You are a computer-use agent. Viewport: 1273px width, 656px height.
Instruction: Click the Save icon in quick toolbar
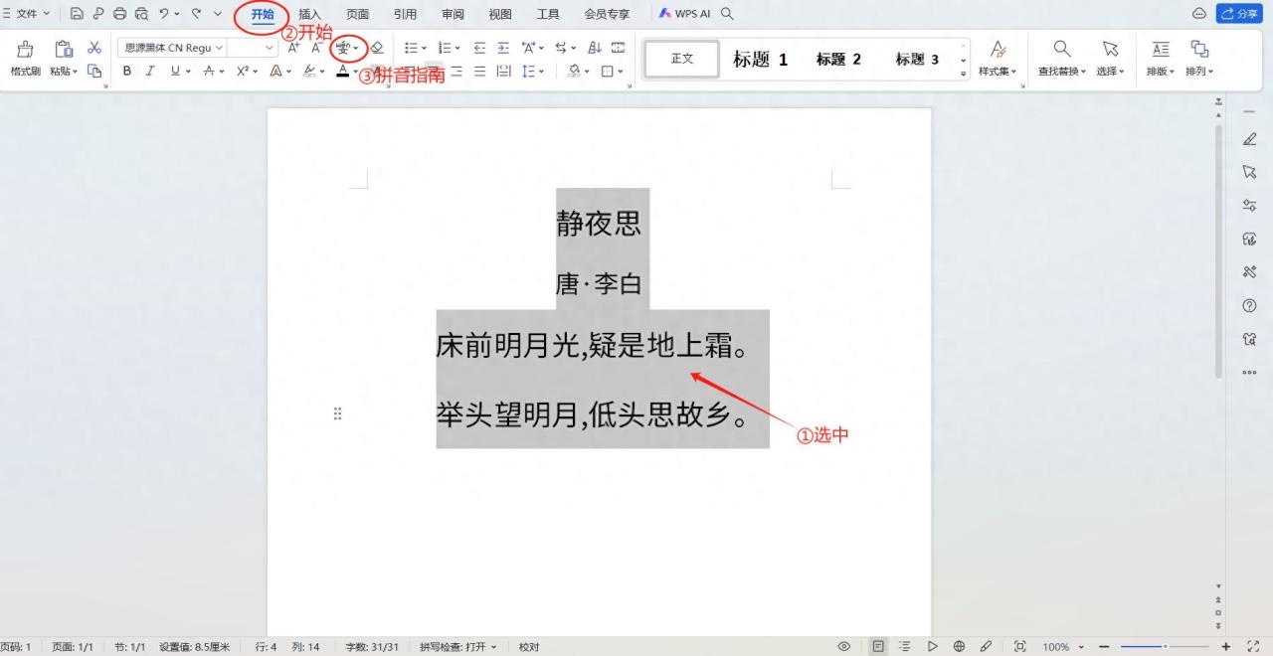tap(77, 14)
